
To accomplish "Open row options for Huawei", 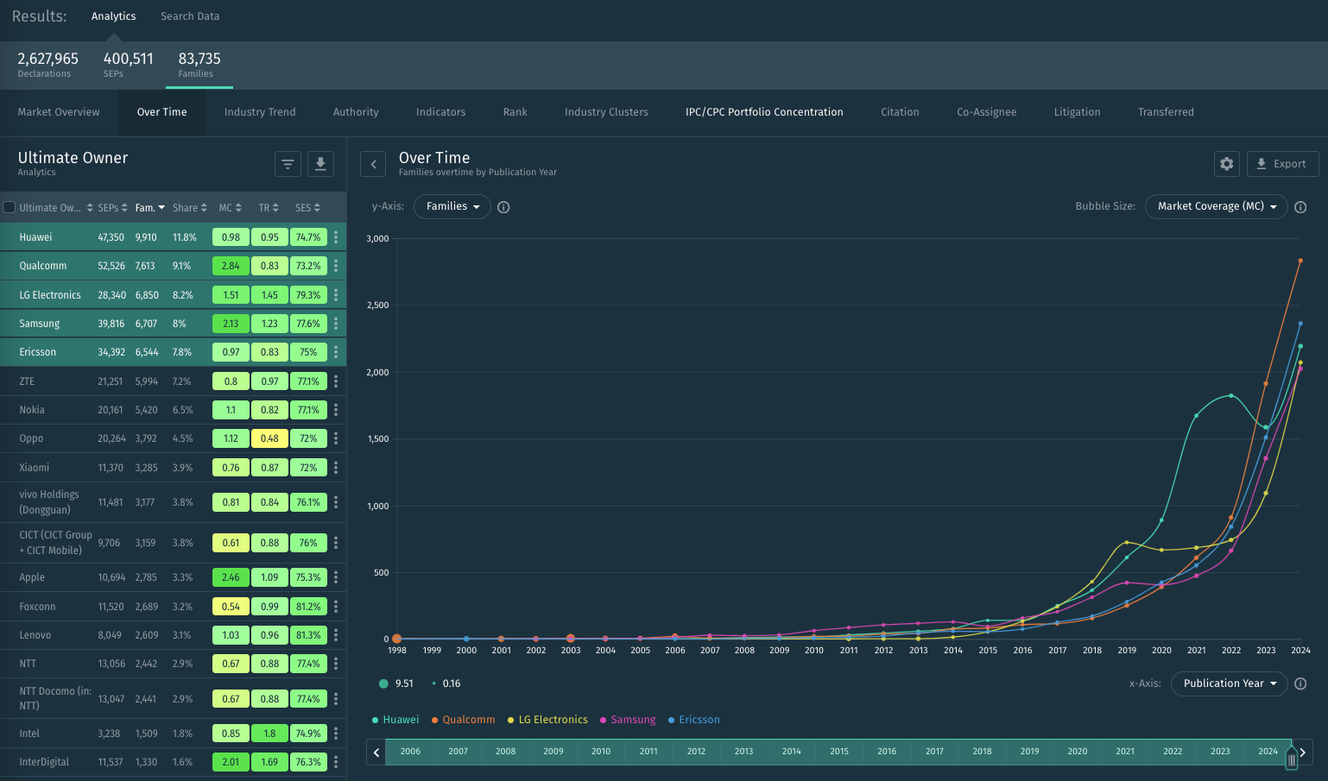I will click(336, 237).
